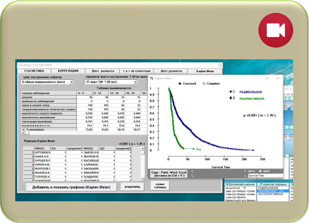Select the 'умерли' row header
Image resolution: width=309 pixels, height=223 pixels.
click(x=49, y=97)
